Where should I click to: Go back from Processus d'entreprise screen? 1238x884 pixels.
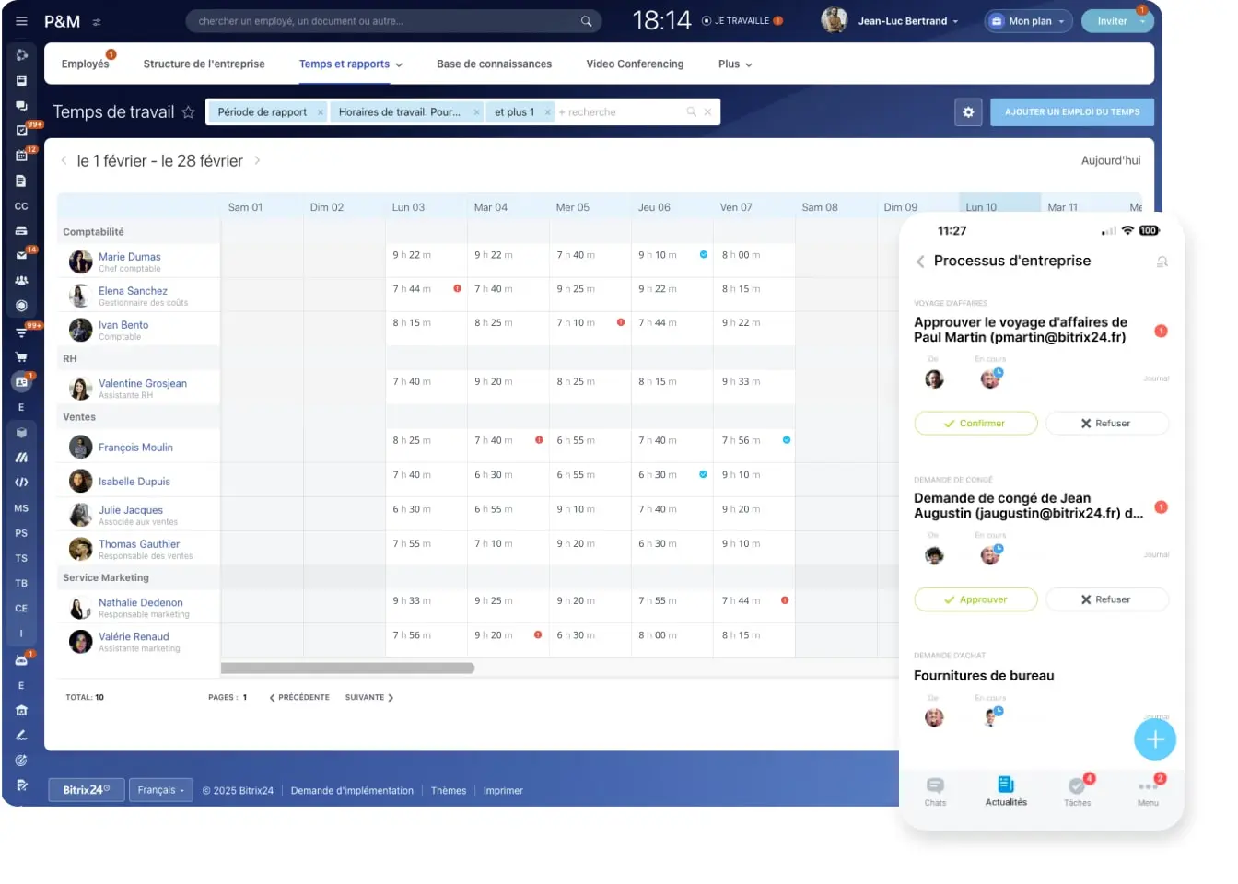(920, 262)
